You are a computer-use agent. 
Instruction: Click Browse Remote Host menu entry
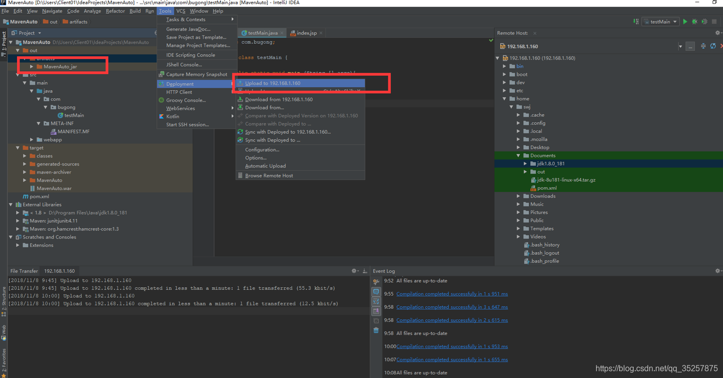click(x=300, y=175)
